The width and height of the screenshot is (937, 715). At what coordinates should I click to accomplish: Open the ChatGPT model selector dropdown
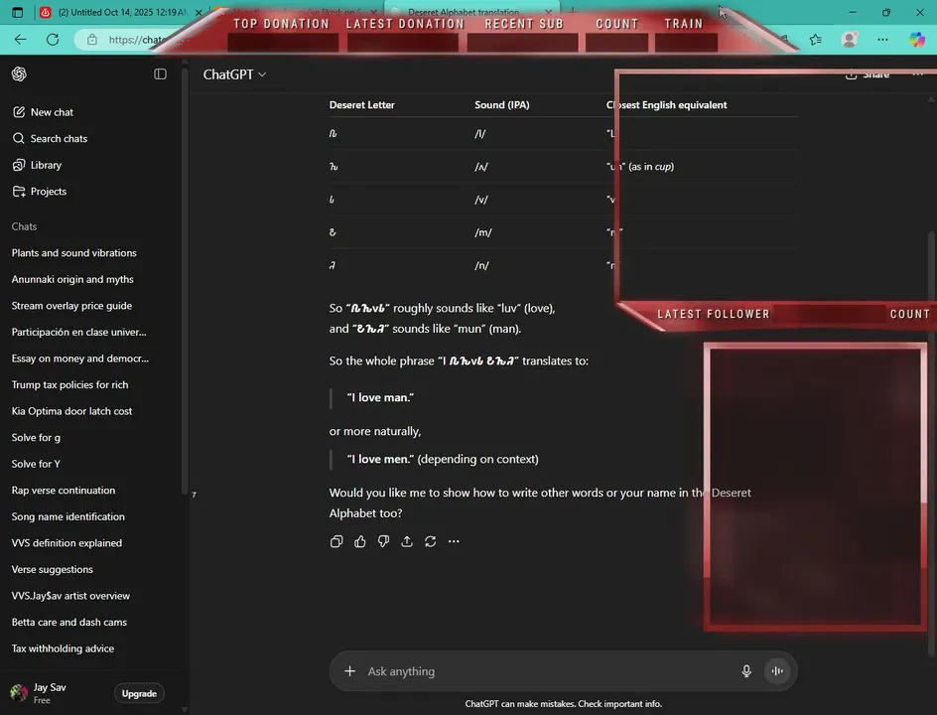coord(234,74)
